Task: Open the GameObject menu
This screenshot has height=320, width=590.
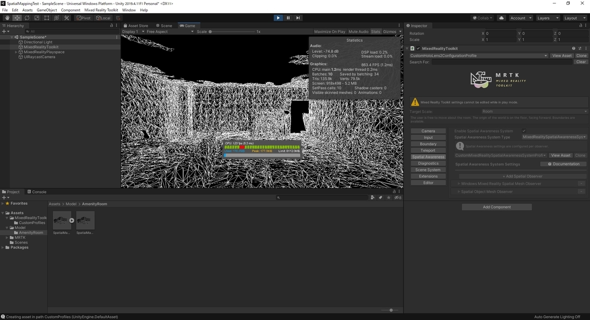Action: (47, 10)
